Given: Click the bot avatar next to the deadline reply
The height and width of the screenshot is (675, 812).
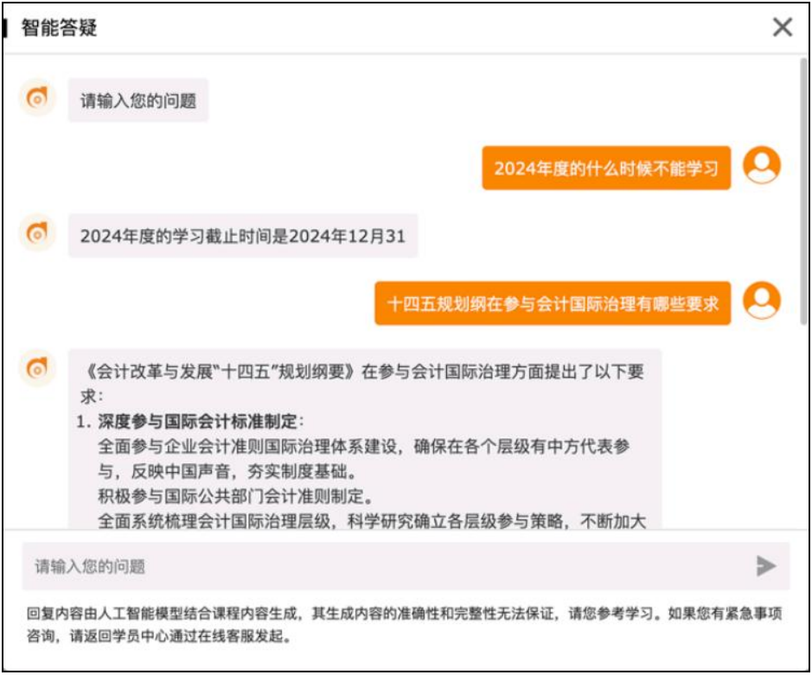Looking at the screenshot, I should tap(36, 233).
